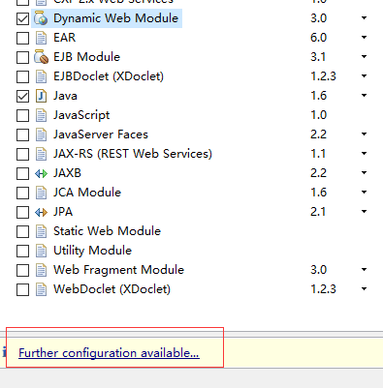Click the Utility Module document icon
Viewport: 383px width, 388px height.
tap(41, 251)
